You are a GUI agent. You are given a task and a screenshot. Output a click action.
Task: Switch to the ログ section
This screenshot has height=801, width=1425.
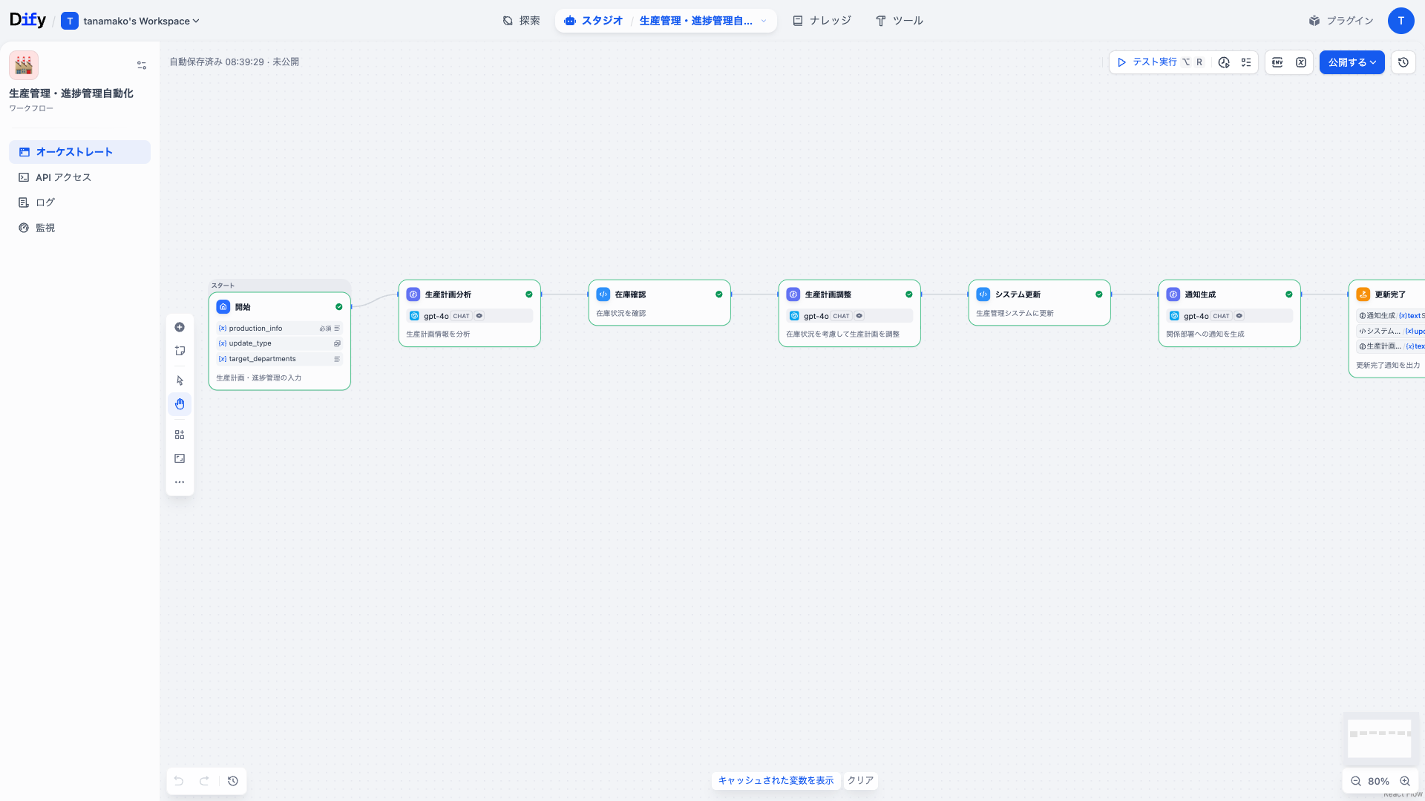45,202
